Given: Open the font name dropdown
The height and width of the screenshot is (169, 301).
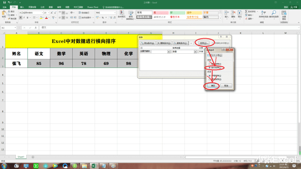Looking at the screenshot, I should tap(42, 12).
